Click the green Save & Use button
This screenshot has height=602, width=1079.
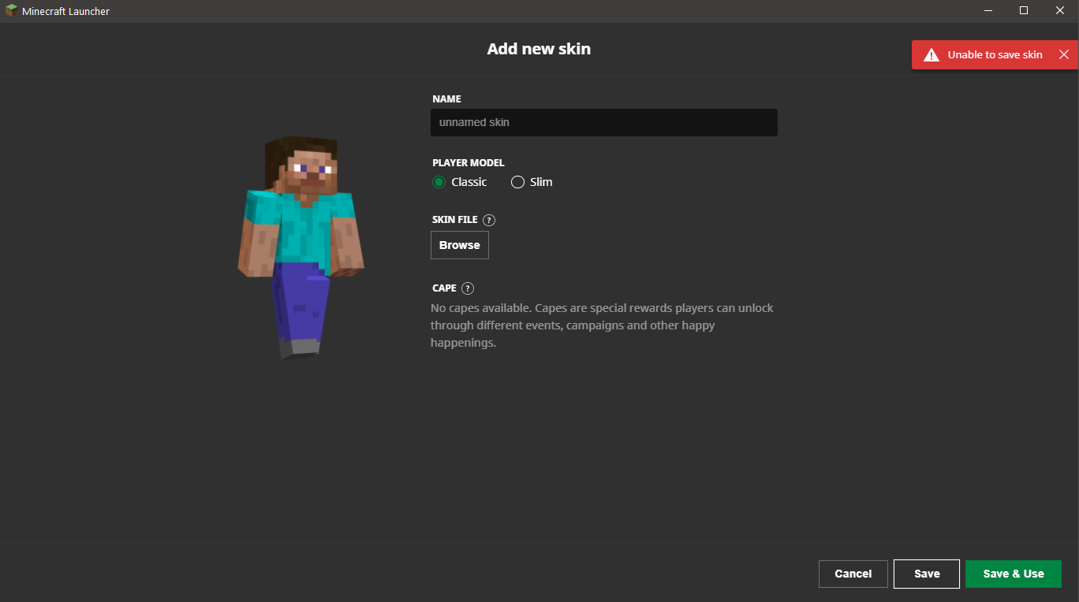coord(1014,574)
